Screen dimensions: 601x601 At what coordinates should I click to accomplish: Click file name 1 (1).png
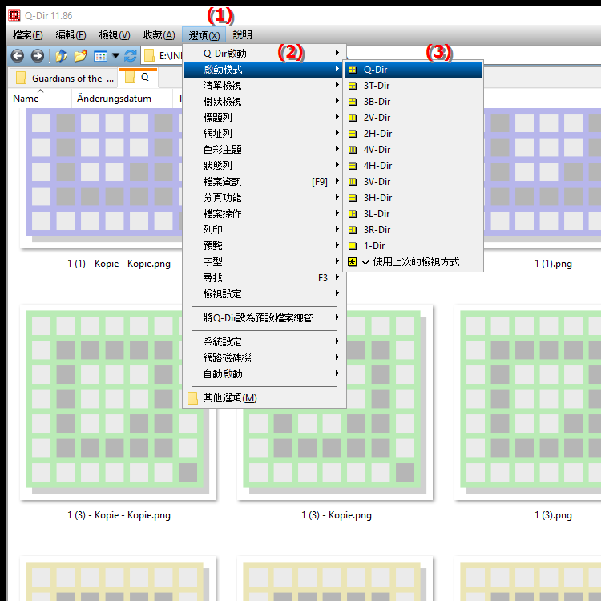pyautogui.click(x=553, y=264)
